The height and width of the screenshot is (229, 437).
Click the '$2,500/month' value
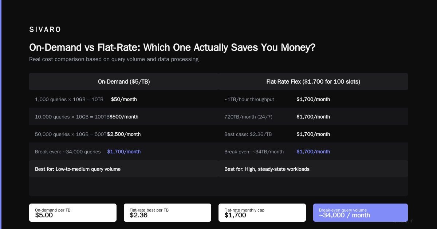point(124,134)
